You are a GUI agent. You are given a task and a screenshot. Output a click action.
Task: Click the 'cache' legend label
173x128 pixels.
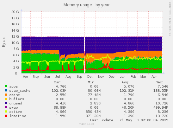click(x=14, y=95)
